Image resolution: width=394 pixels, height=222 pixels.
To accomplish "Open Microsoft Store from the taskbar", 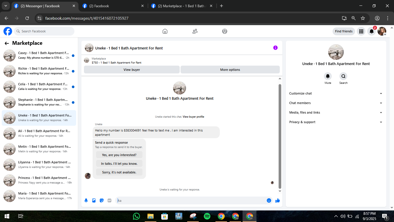I will [164, 216].
